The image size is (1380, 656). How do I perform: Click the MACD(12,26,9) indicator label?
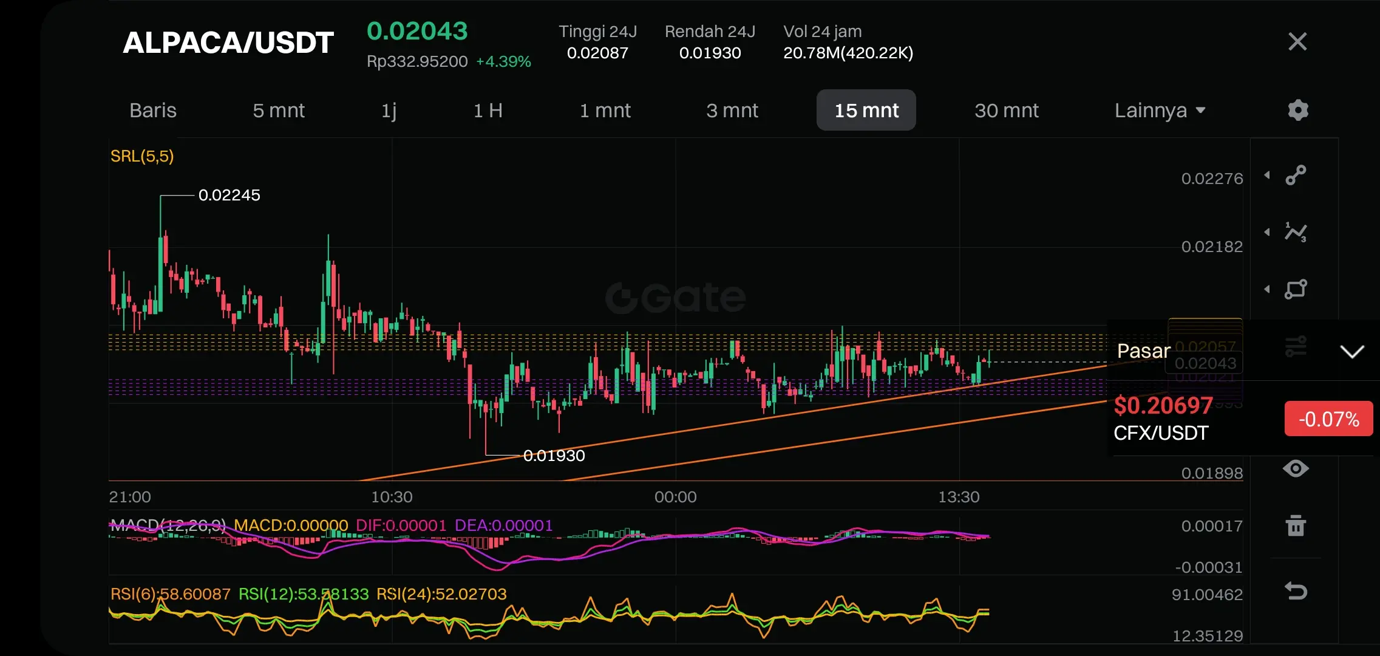pos(168,525)
